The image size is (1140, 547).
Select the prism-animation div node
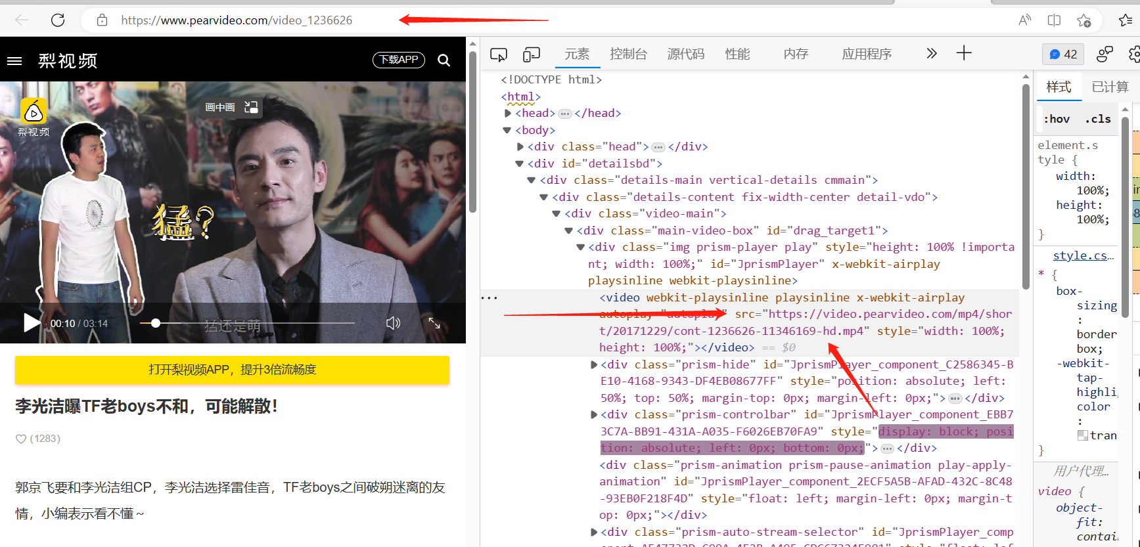(806, 490)
